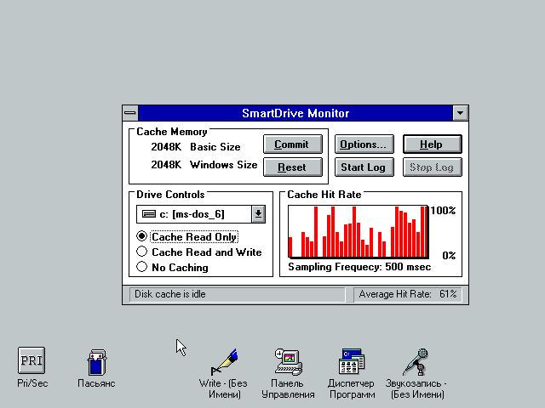This screenshot has height=408, width=545.
Task: Choose the No Caching option
Action: 142,268
